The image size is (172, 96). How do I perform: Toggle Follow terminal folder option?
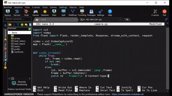click(x=19, y=89)
